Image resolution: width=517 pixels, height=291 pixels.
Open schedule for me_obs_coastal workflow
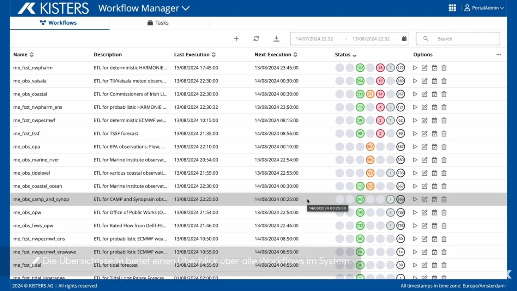(434, 94)
